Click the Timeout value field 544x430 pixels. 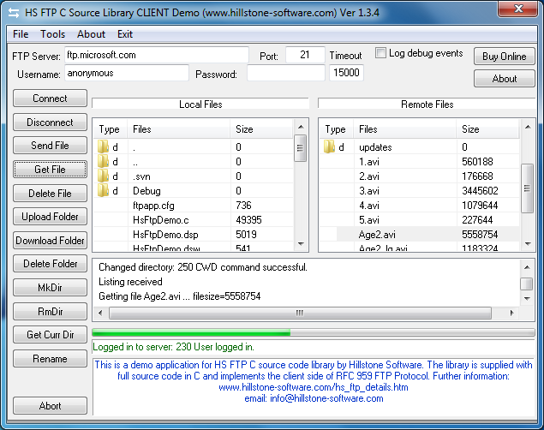tap(346, 73)
